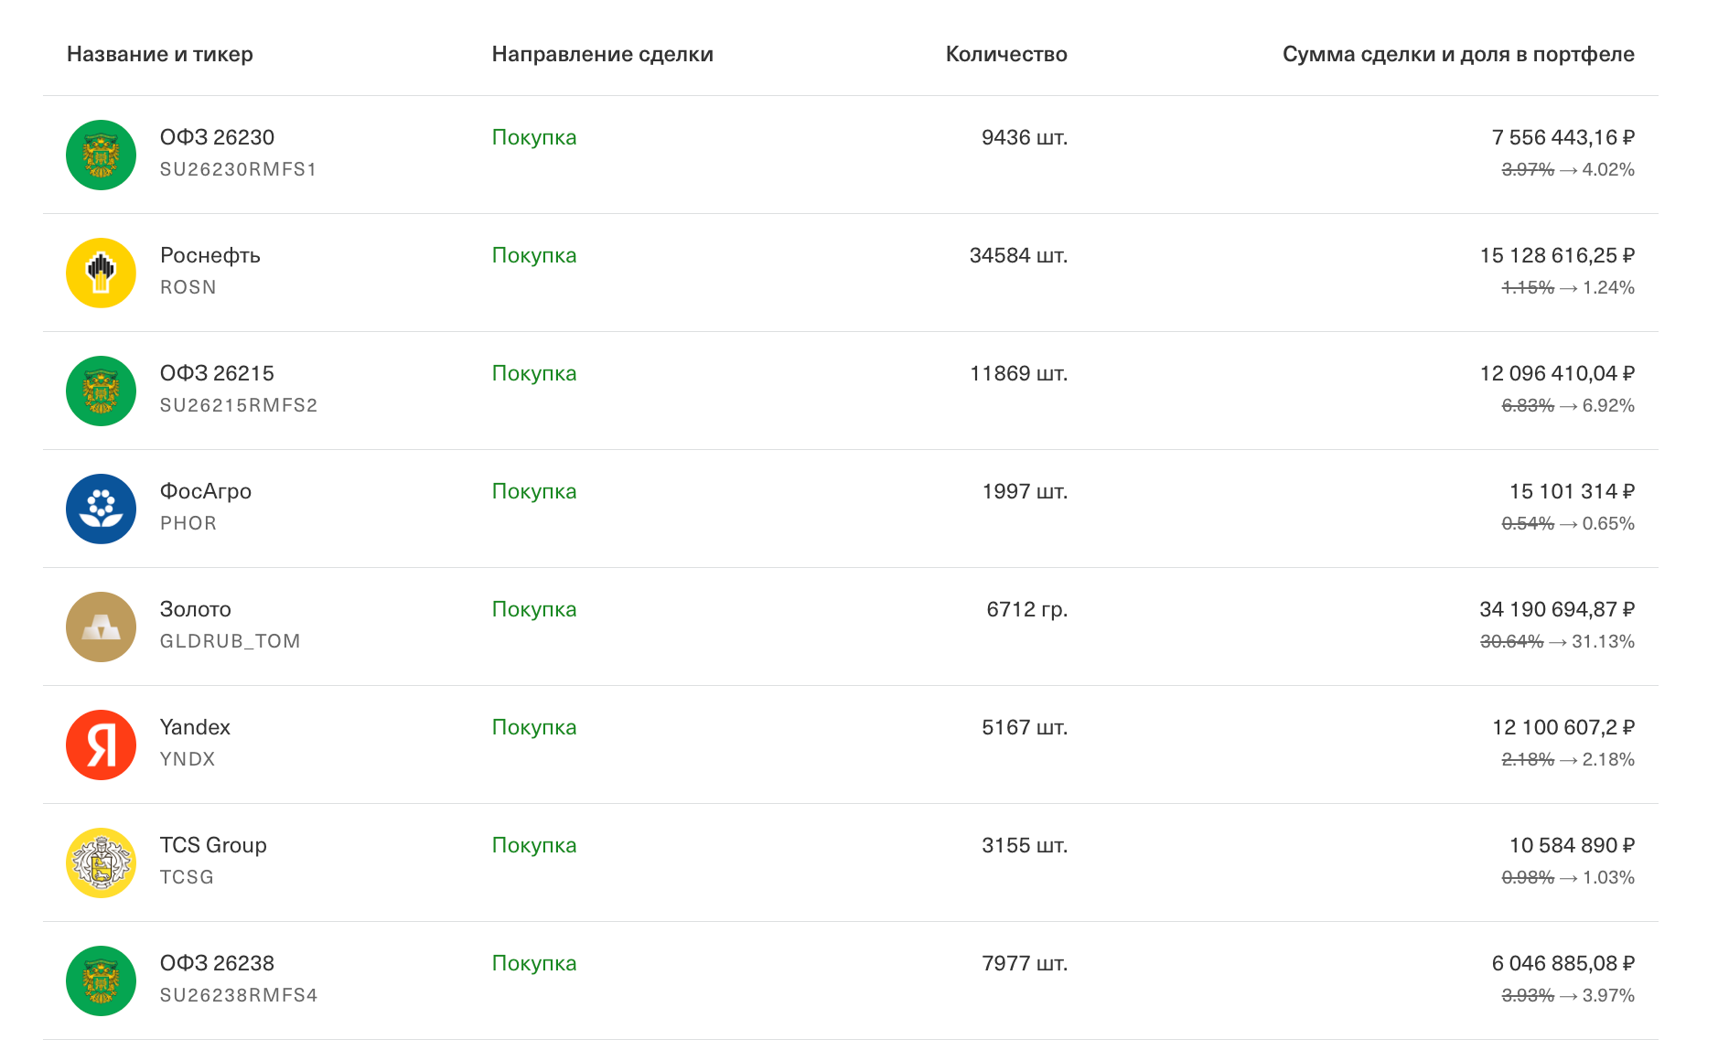Image resolution: width=1729 pixels, height=1050 pixels.
Task: Open the Yandex security name link
Action: point(195,727)
